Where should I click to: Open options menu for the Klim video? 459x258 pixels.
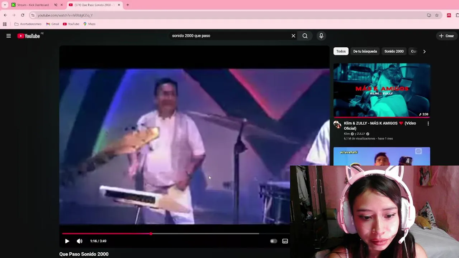click(428, 124)
